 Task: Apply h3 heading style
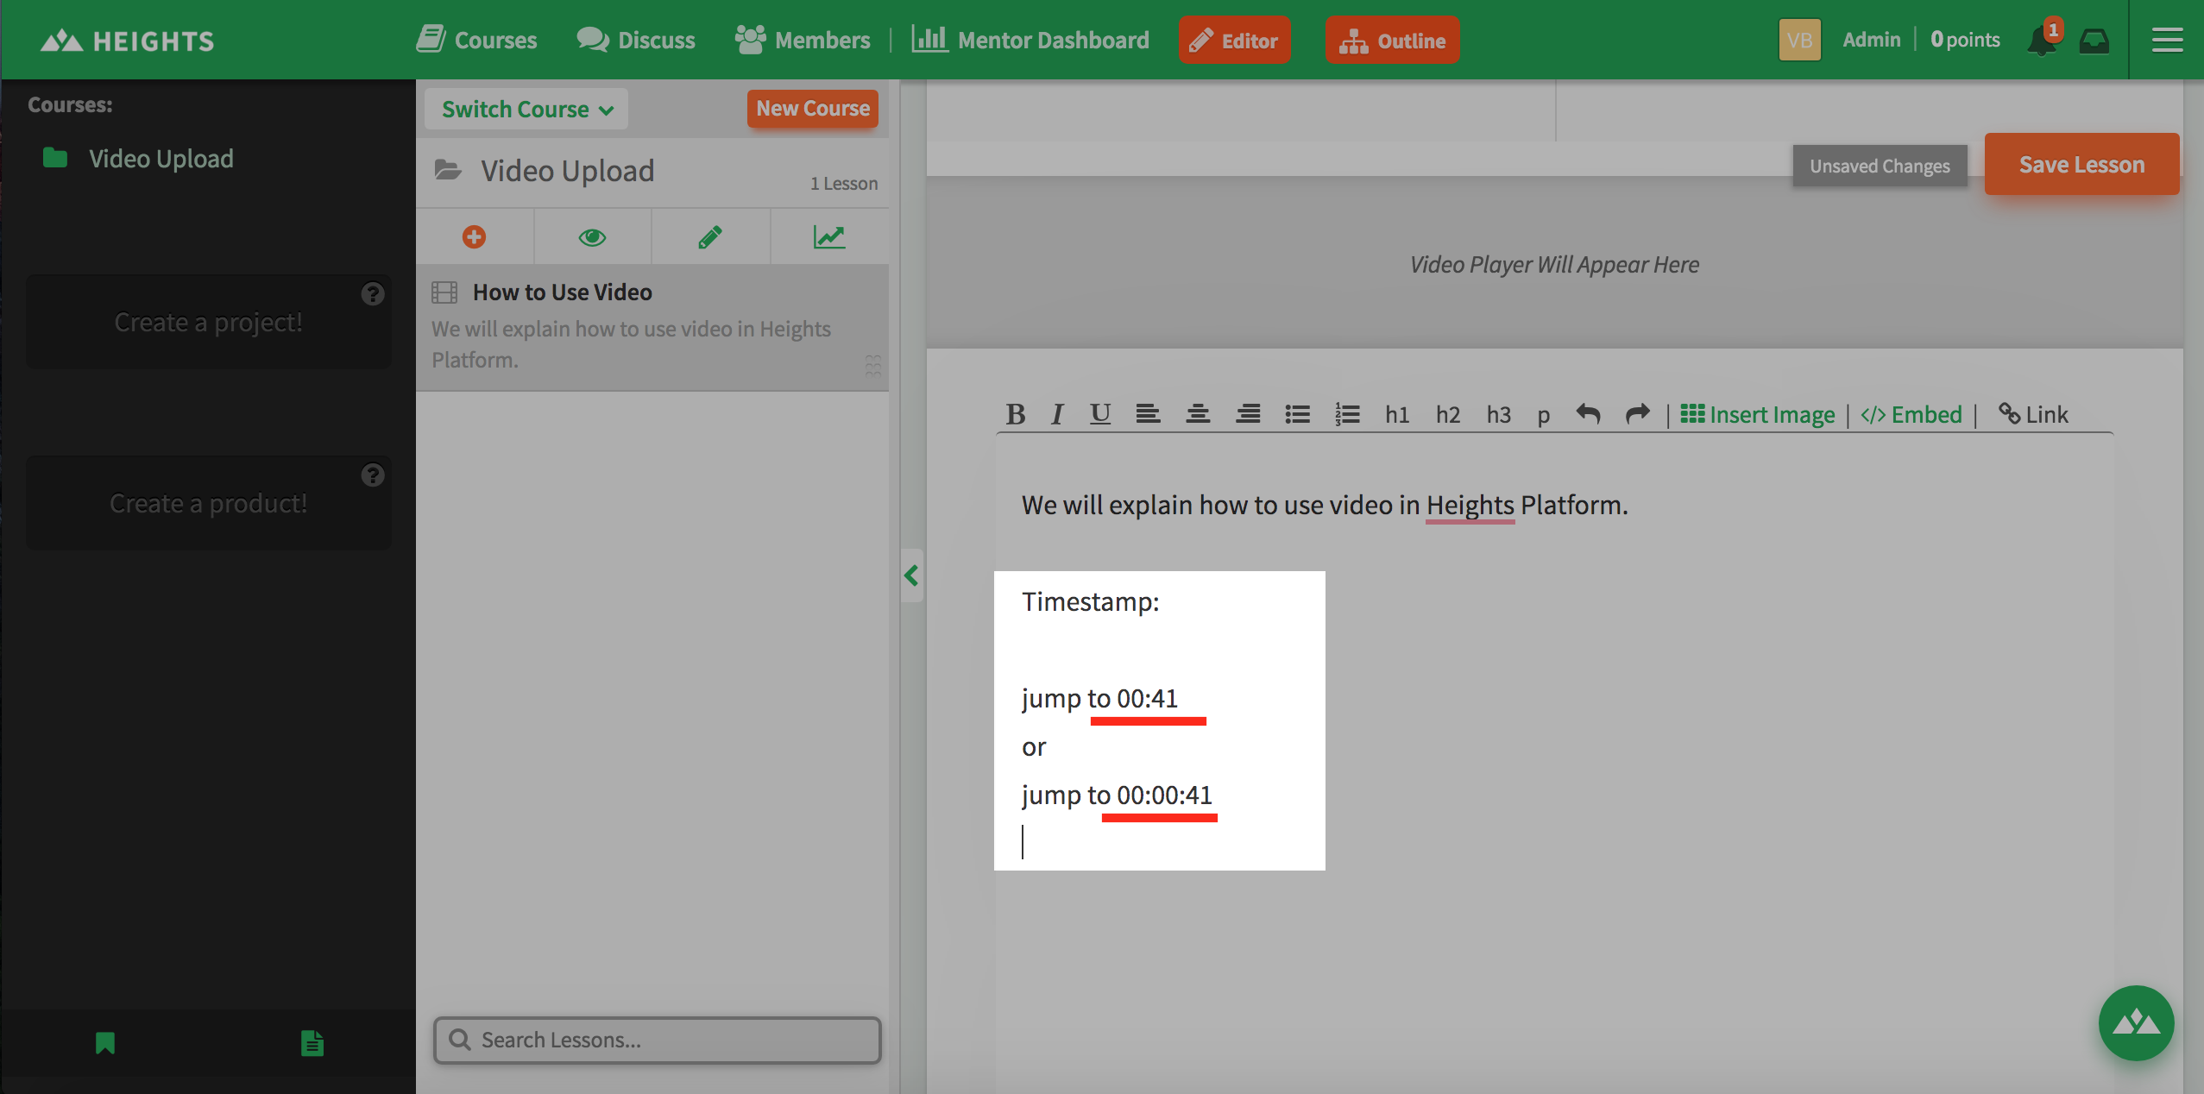pyautogui.click(x=1499, y=415)
